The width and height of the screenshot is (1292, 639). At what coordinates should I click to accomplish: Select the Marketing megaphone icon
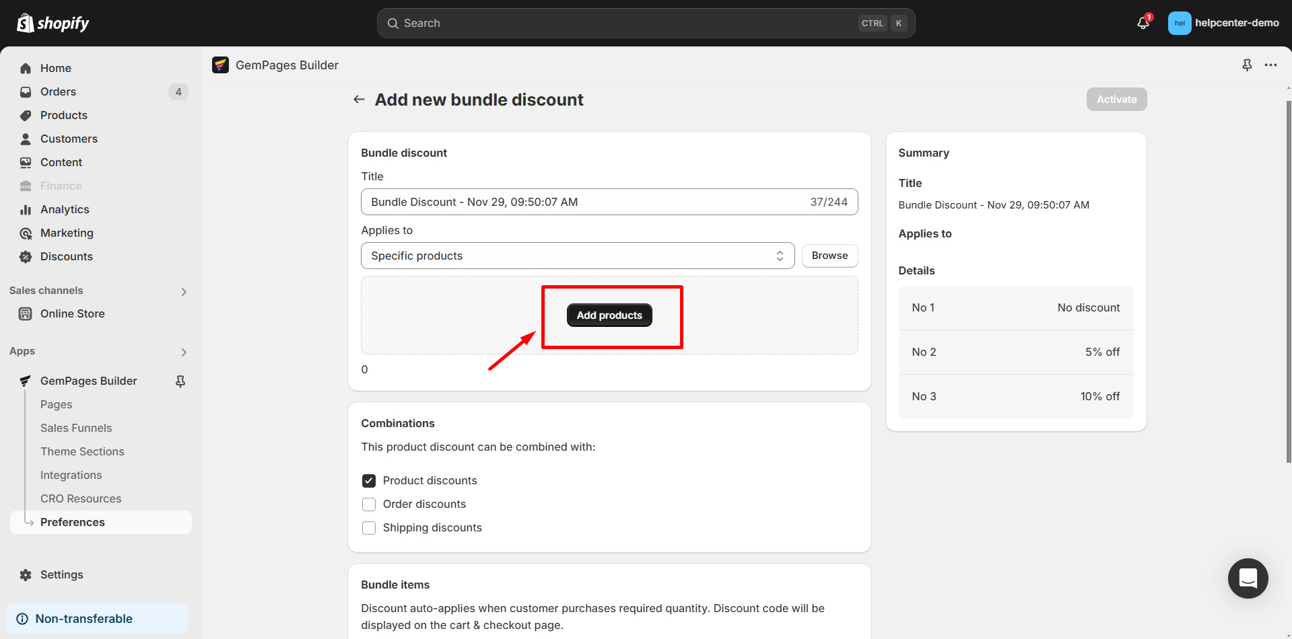[x=25, y=233]
